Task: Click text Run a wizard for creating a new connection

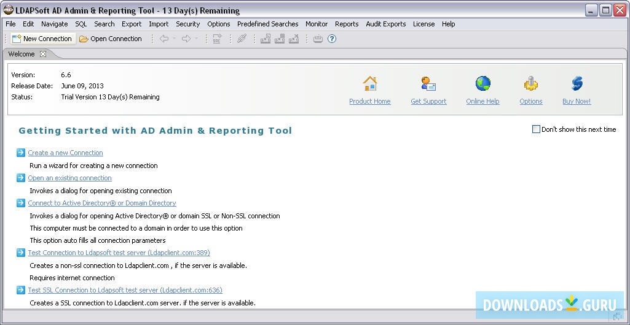Action: 93,166
